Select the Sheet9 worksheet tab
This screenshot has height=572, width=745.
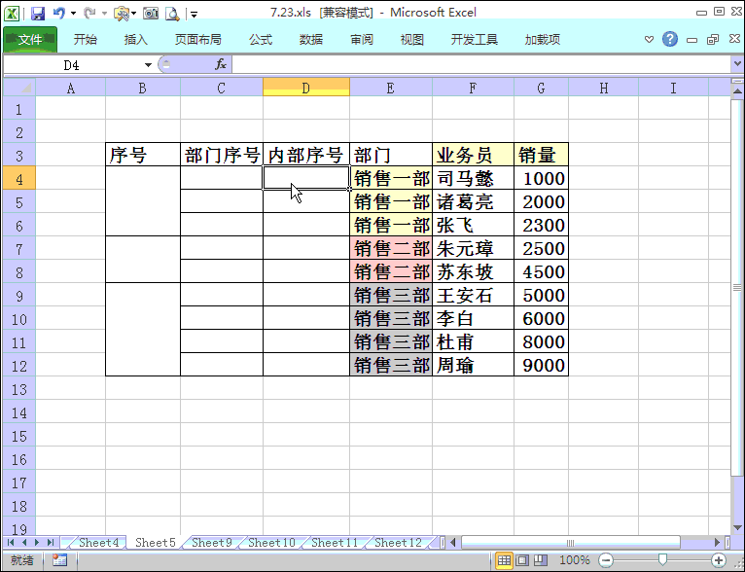coord(211,543)
